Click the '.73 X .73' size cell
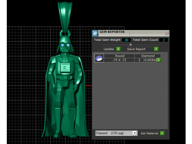192x144 pixels. [x=119, y=60]
